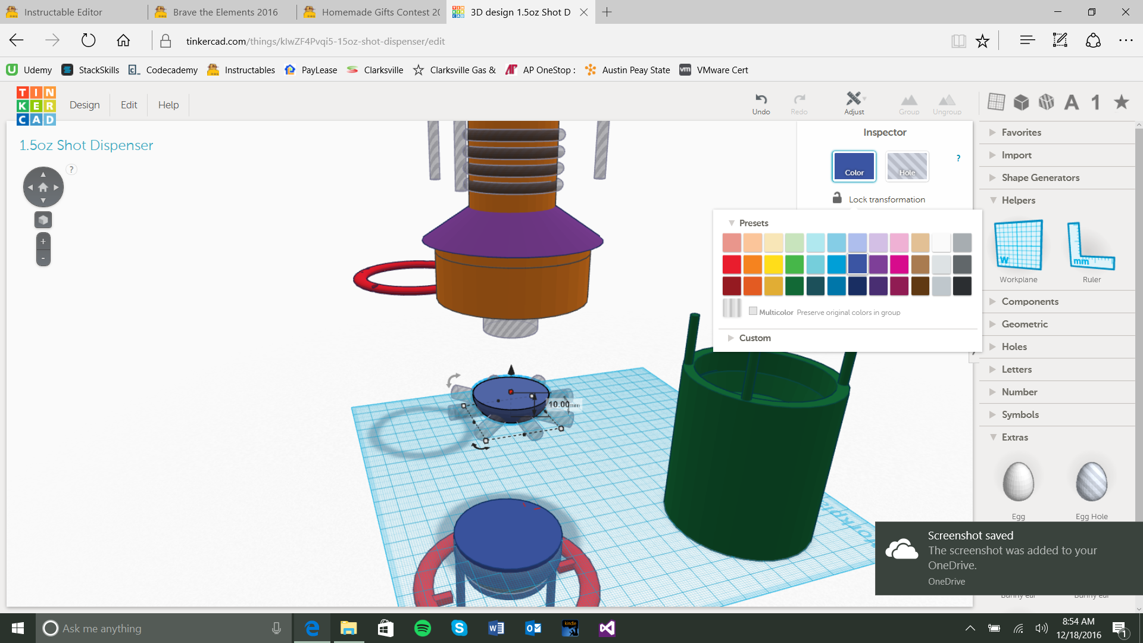Open the Edge Hub icon
The height and width of the screenshot is (643, 1143).
[1027, 40]
